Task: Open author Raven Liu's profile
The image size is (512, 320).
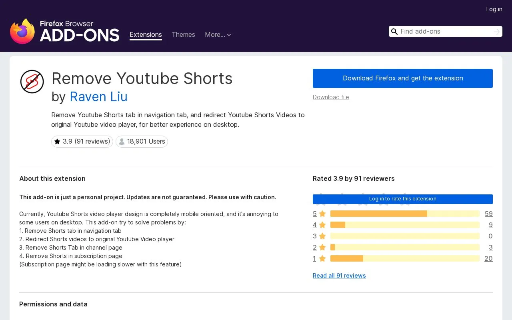Action: pyautogui.click(x=98, y=97)
